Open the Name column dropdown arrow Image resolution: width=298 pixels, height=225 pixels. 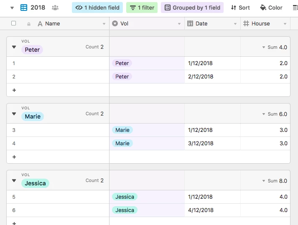(104, 24)
